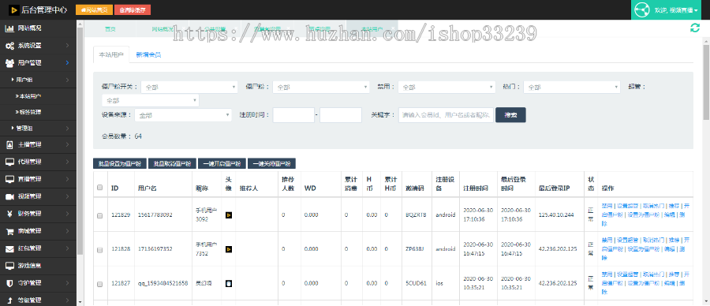Click the 主播管理 icon in the sidebar
710x306 pixels.
pyautogui.click(x=9, y=145)
